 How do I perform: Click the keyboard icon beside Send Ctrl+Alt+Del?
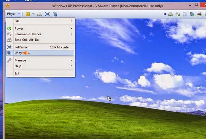click(9, 40)
